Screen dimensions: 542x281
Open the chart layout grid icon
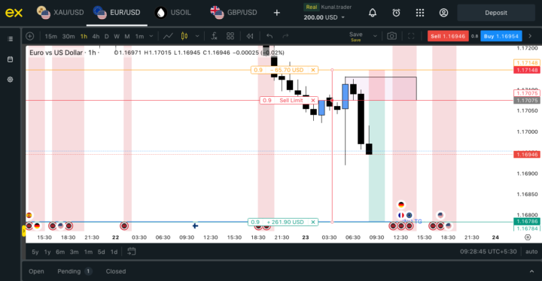click(230, 36)
